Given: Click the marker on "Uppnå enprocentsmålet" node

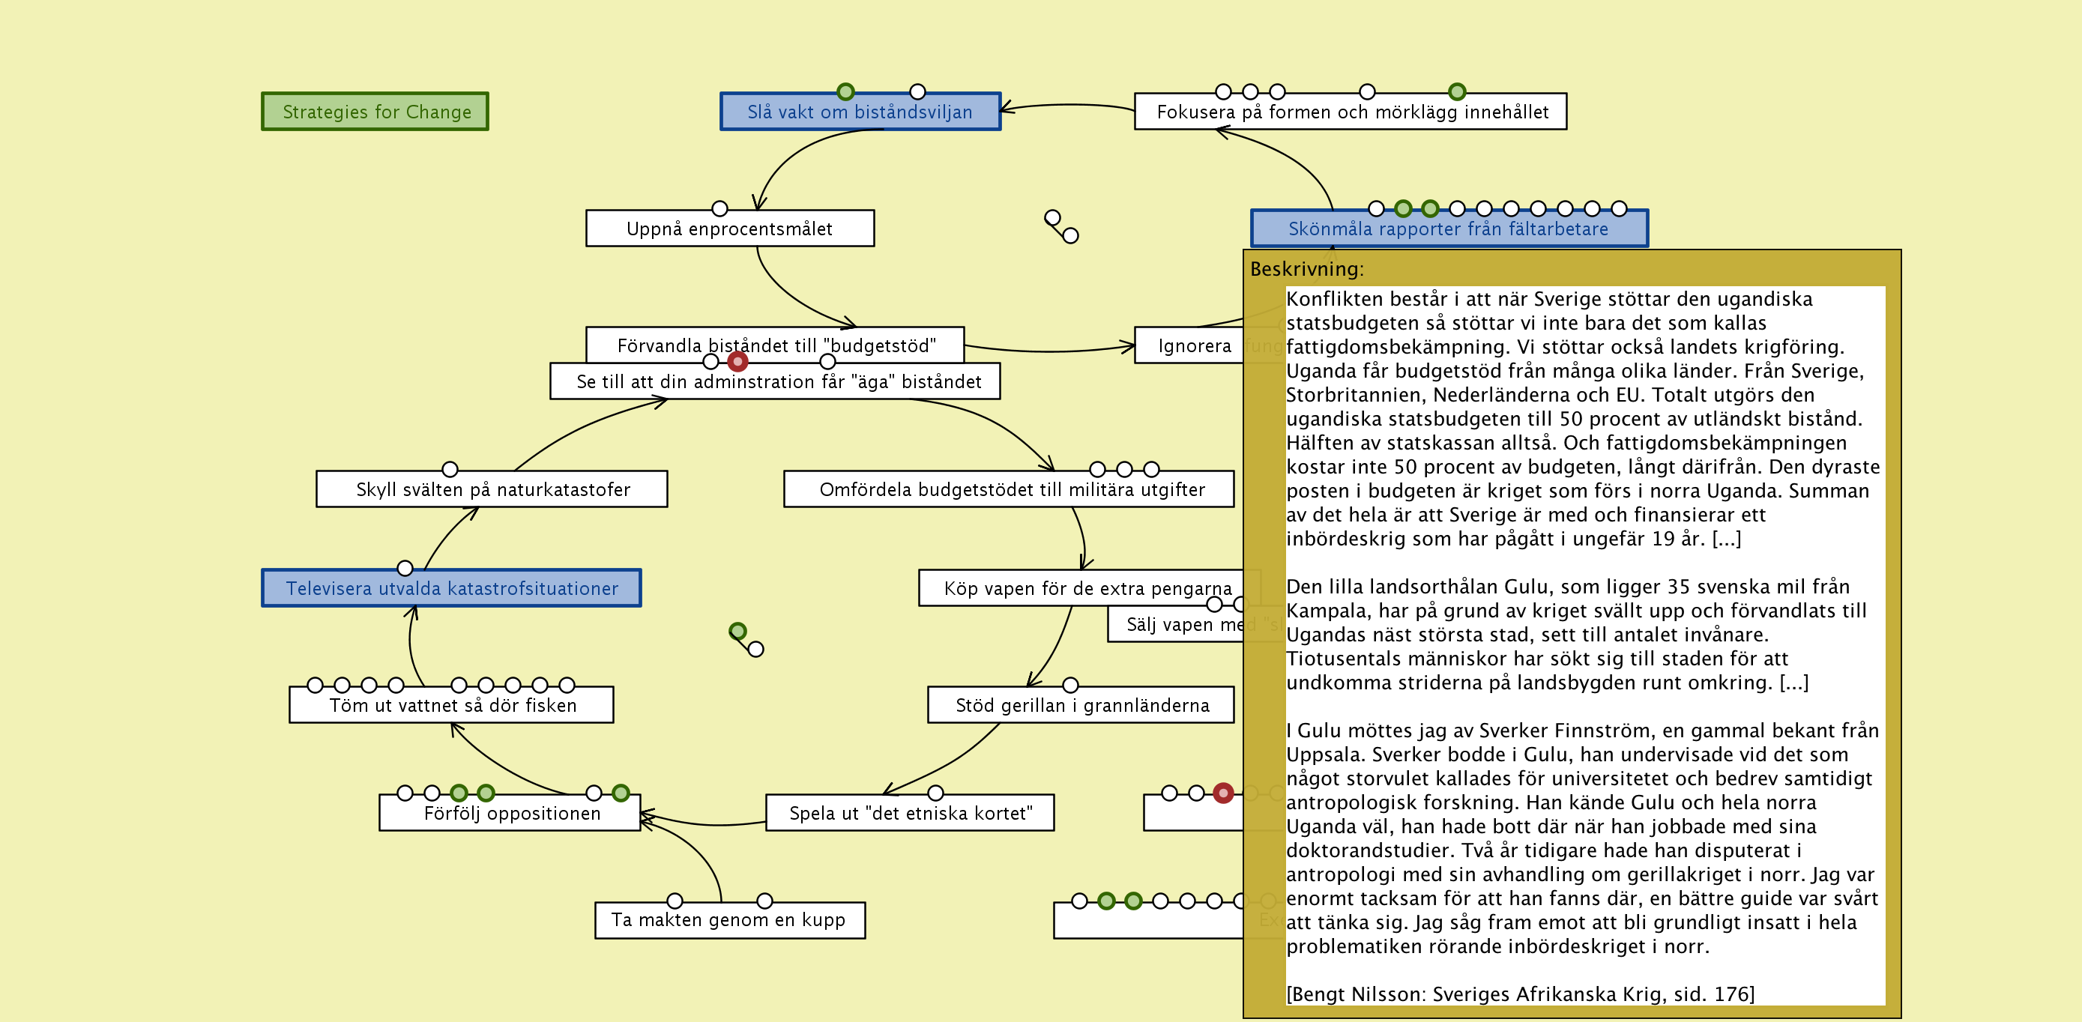Looking at the screenshot, I should point(719,208).
